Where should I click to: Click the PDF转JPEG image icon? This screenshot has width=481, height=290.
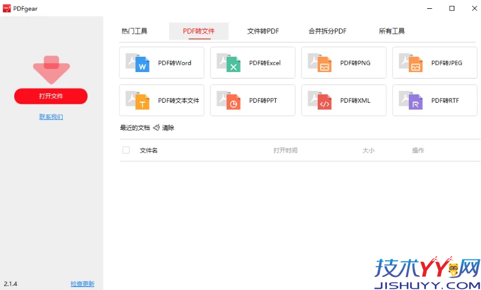pyautogui.click(x=411, y=63)
